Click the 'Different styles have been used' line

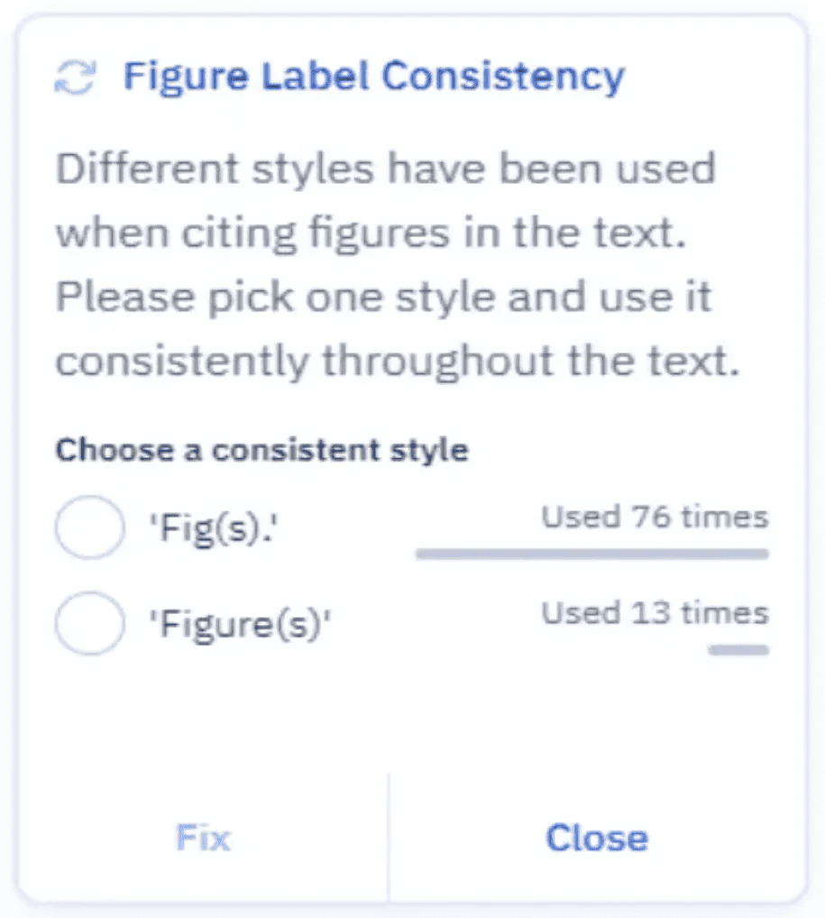(386, 170)
